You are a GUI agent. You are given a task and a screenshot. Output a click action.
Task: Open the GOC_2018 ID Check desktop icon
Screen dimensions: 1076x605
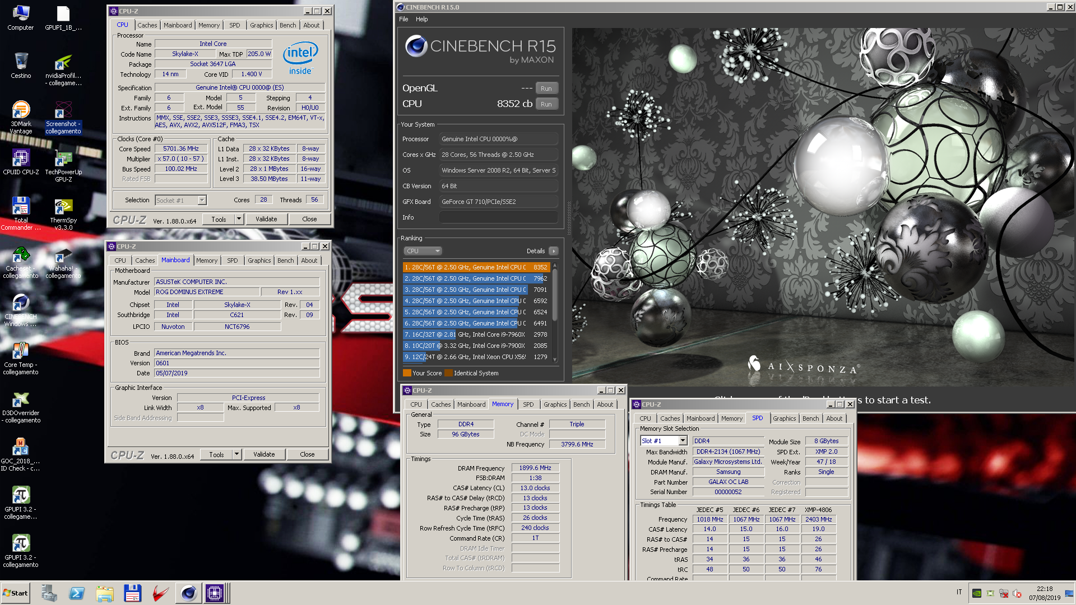click(x=21, y=454)
